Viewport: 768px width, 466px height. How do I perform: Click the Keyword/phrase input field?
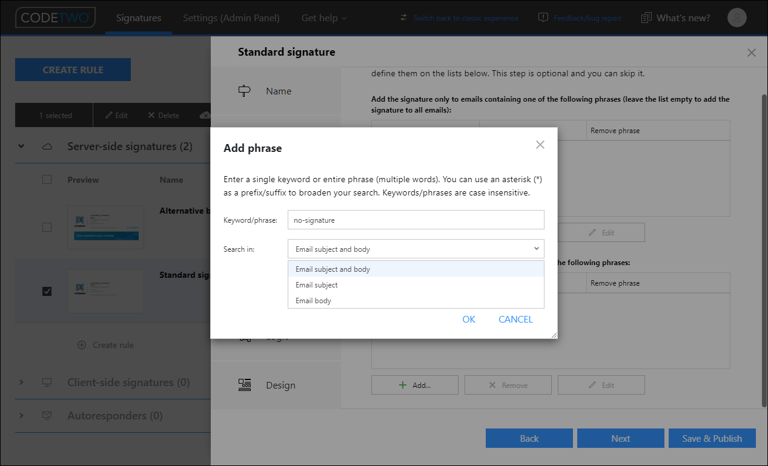415,220
